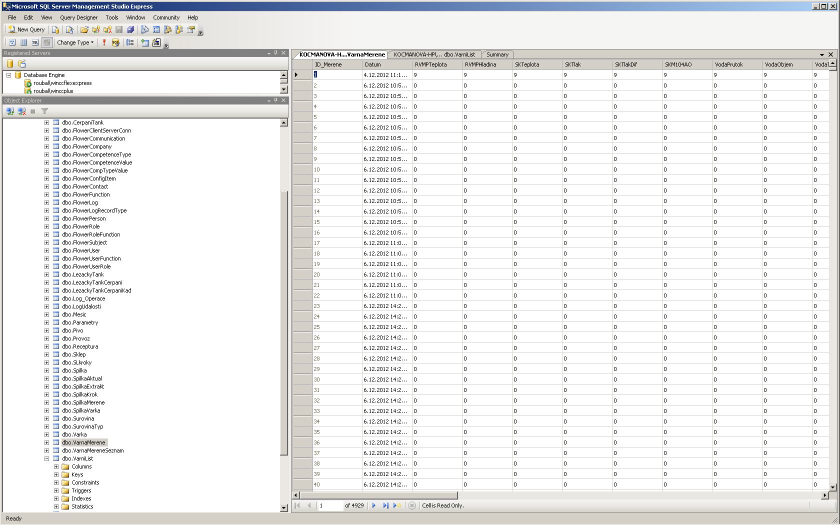Open the Tools menu
Viewport: 840px width, 525px height.
[x=112, y=17]
